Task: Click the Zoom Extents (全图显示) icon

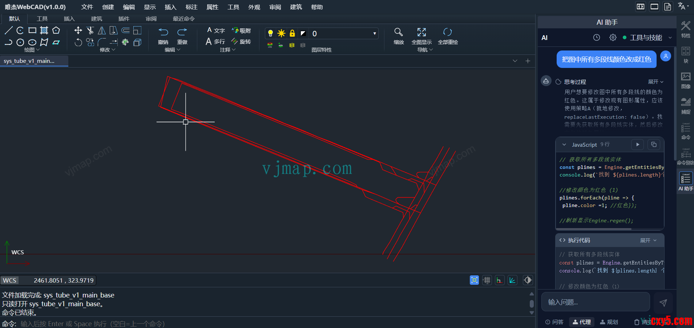Action: point(421,32)
